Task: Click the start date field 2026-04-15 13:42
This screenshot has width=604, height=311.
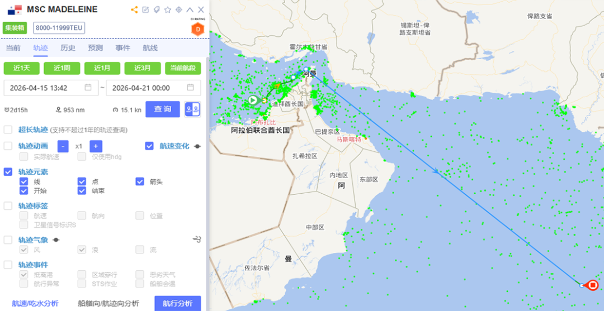Action: (x=51, y=88)
